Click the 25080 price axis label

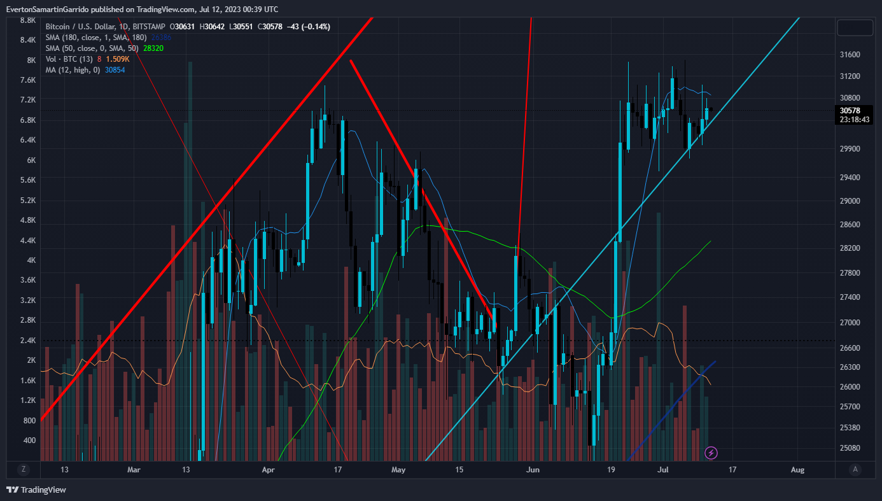850,448
